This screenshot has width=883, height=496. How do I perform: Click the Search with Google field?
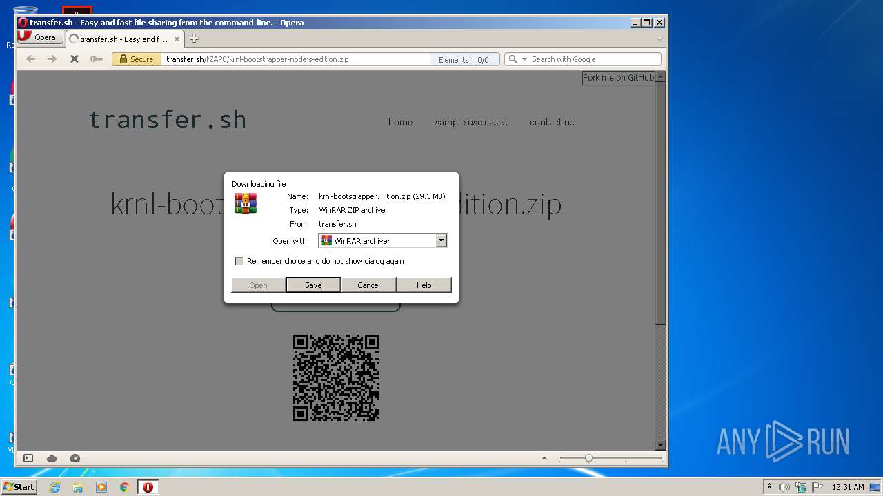click(x=595, y=59)
